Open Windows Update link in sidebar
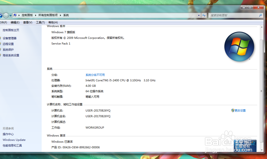Image resolution: width=267 pixels, height=159 pixels. (x=14, y=140)
